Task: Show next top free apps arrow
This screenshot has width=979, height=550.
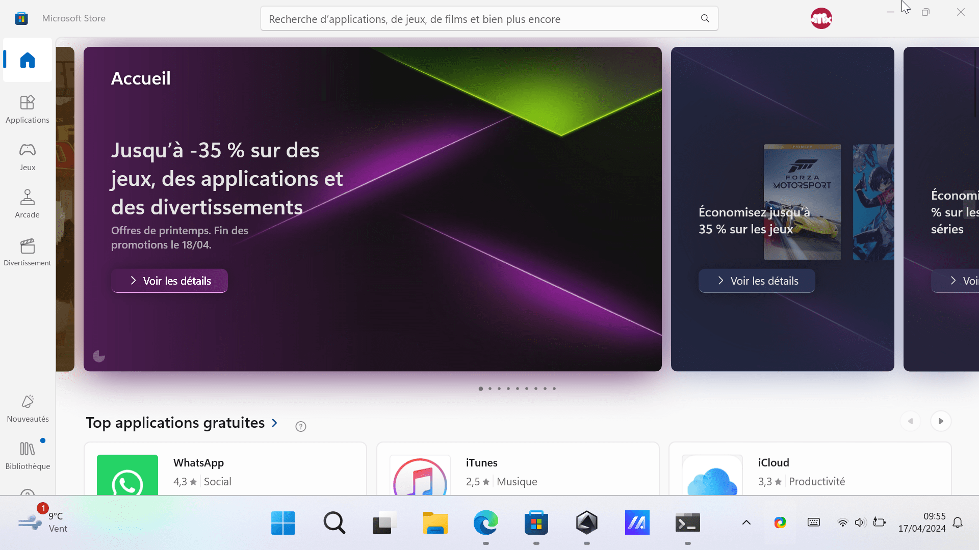Action: pos(941,421)
